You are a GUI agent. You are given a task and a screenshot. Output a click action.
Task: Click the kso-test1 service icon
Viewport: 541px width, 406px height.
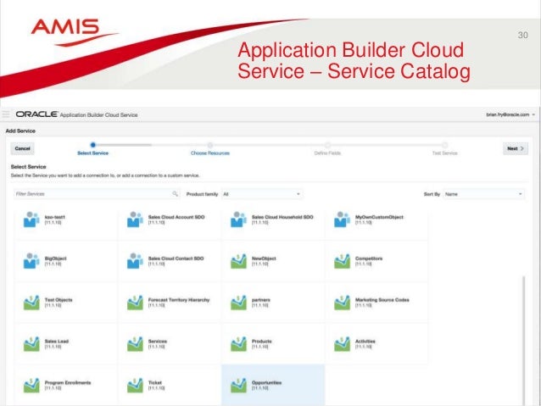[x=31, y=220]
